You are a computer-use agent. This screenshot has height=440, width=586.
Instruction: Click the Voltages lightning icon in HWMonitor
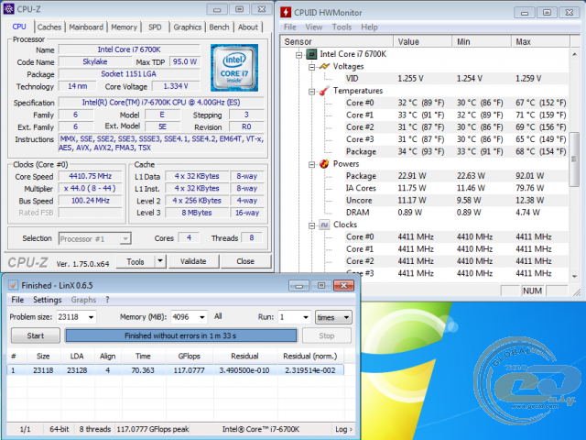(324, 66)
